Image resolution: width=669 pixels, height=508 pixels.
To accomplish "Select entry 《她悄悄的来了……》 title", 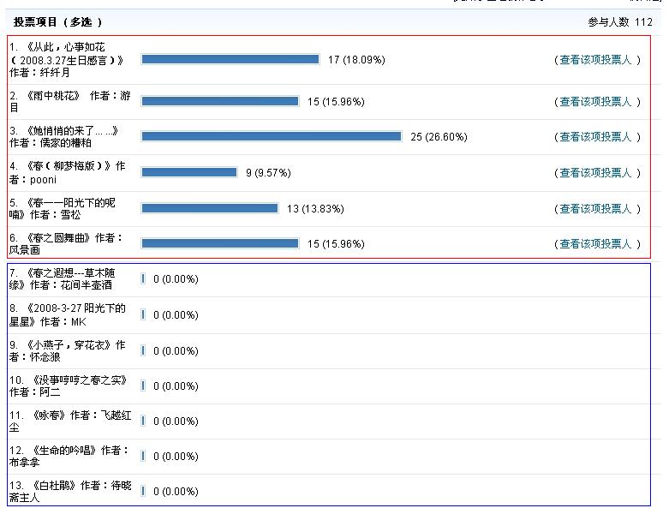I will click(x=69, y=131).
